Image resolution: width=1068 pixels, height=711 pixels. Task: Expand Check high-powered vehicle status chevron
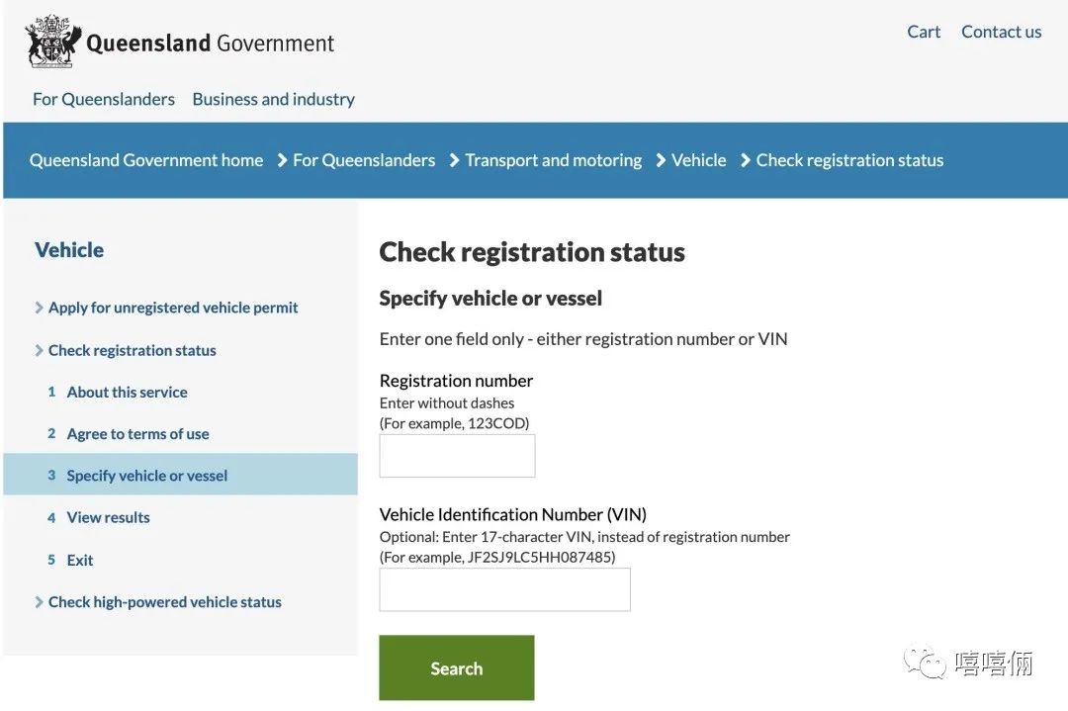(x=40, y=602)
